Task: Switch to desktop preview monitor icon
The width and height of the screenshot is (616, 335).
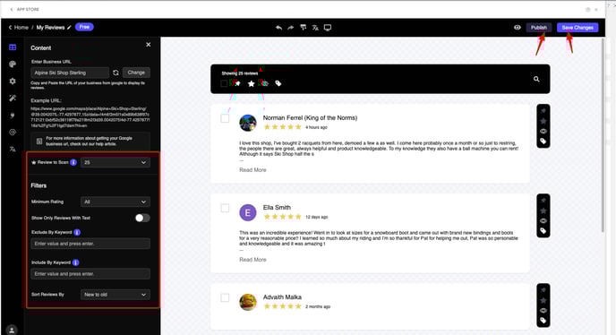Action: tap(328, 28)
